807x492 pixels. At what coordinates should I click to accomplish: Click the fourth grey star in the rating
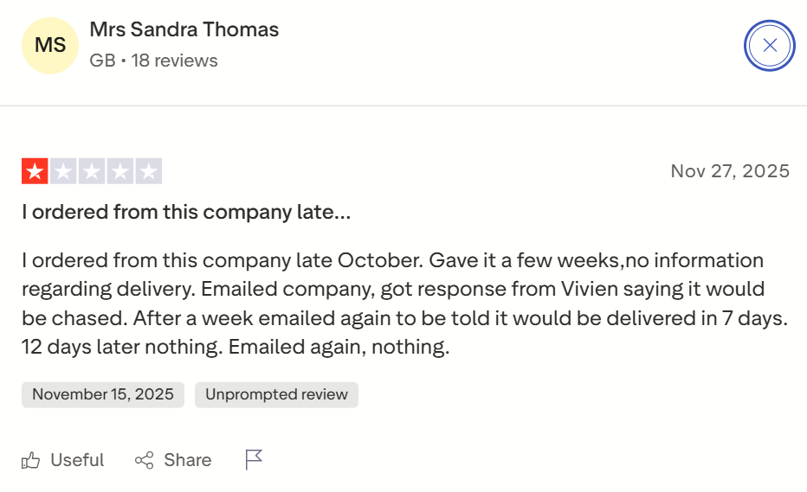click(x=120, y=171)
